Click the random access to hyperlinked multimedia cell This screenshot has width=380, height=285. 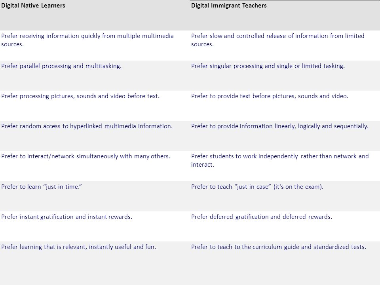click(x=95, y=136)
